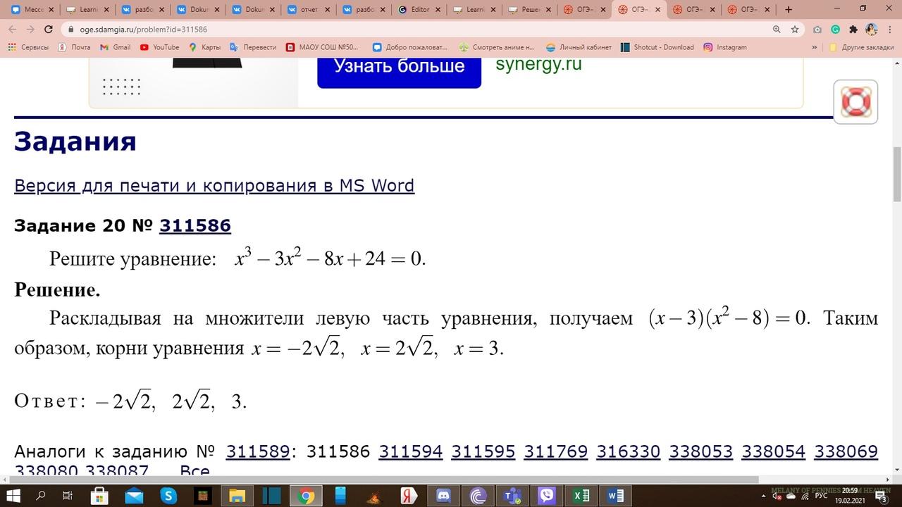This screenshot has height=507, width=902.
Task: Switch input language РУС
Action: tap(821, 496)
